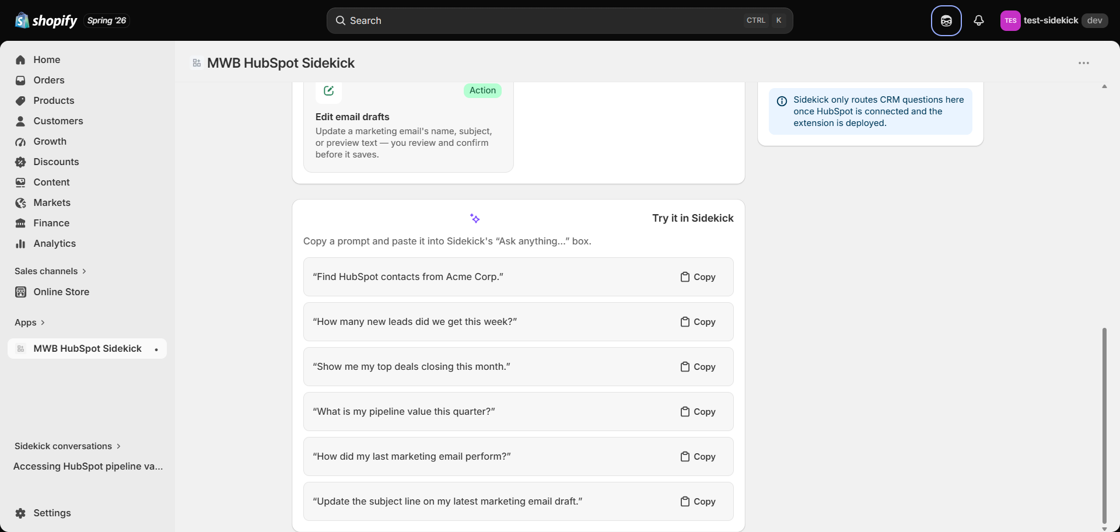Open Settings at sidebar bottom
The height and width of the screenshot is (532, 1120).
point(87,513)
